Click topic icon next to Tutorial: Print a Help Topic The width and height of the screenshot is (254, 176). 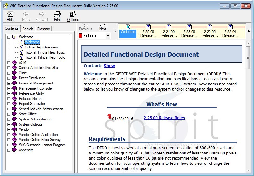(x=21, y=57)
